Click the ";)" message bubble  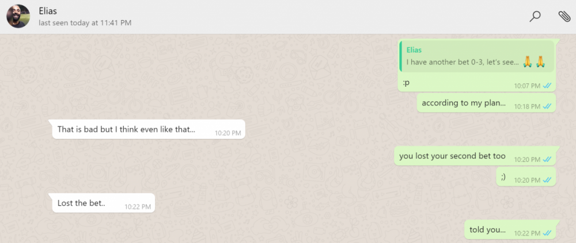pyautogui.click(x=526, y=177)
